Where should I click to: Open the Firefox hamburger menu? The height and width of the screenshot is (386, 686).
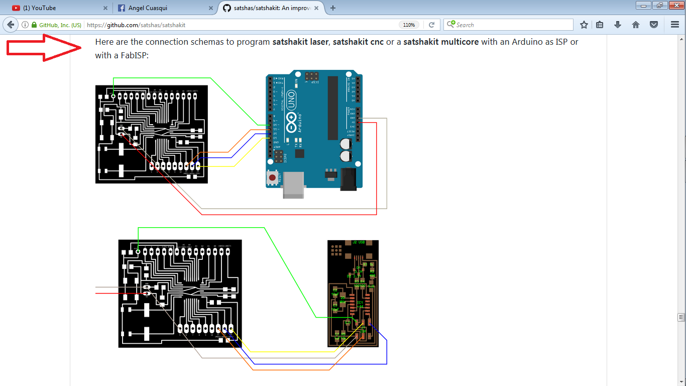click(x=675, y=25)
